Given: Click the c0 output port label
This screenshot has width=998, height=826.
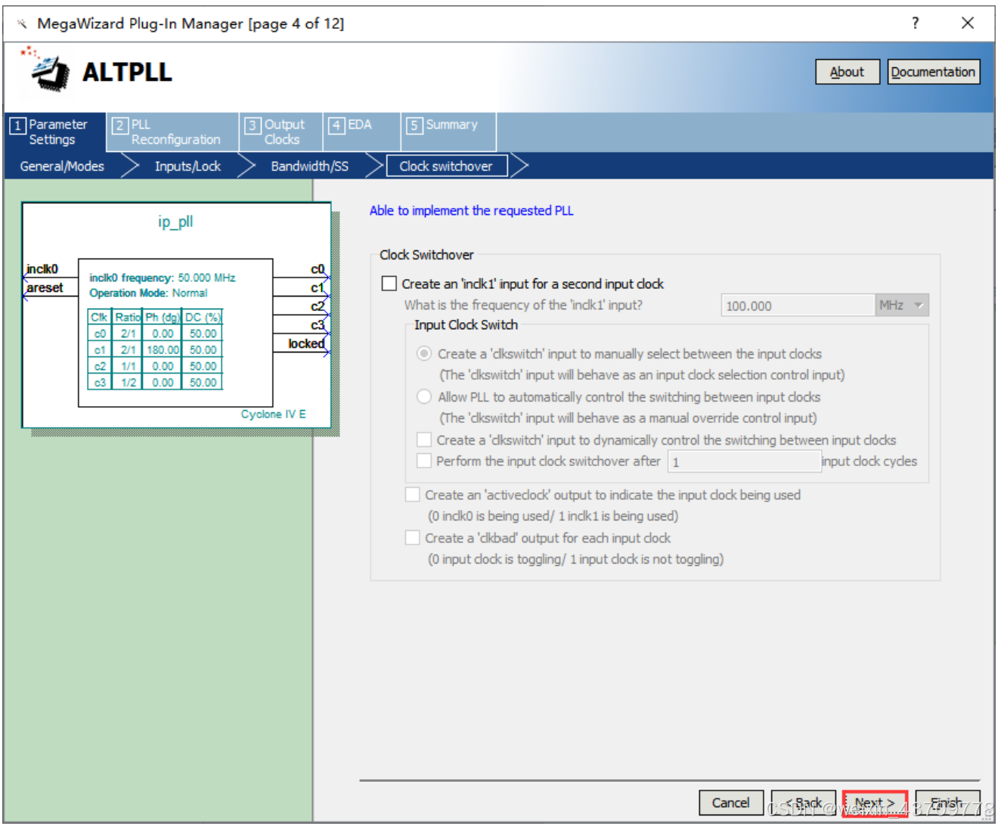Looking at the screenshot, I should (318, 269).
